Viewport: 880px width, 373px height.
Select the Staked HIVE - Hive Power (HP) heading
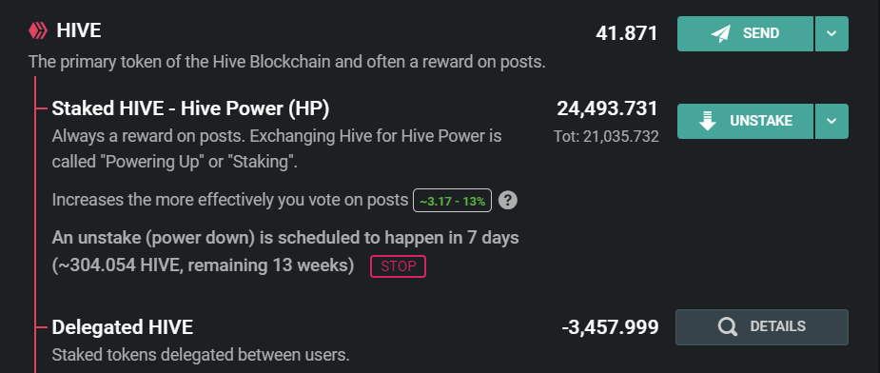tap(190, 108)
